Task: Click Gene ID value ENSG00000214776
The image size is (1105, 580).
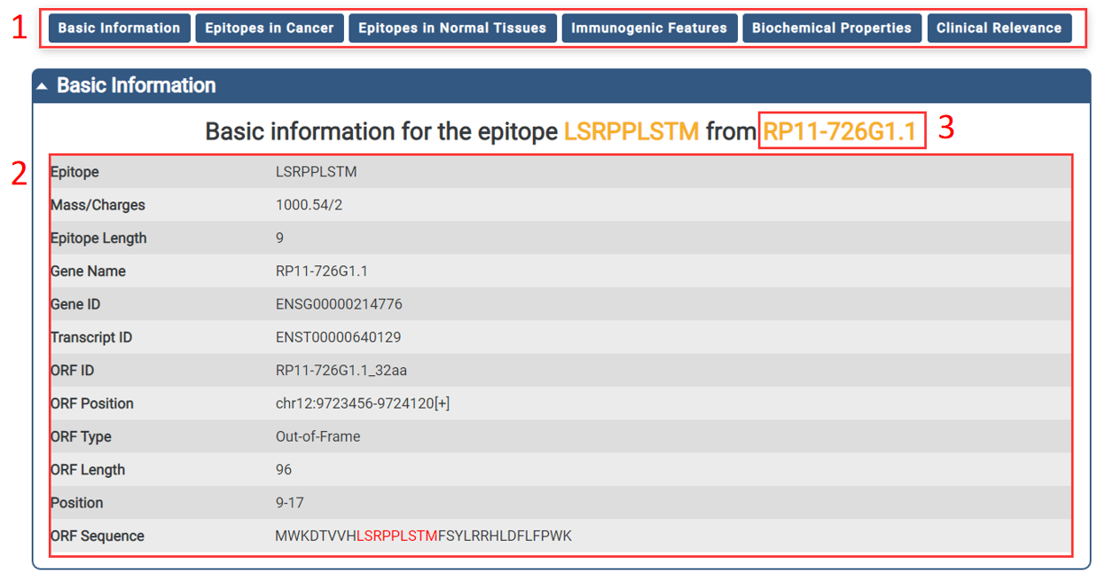Action: point(339,304)
